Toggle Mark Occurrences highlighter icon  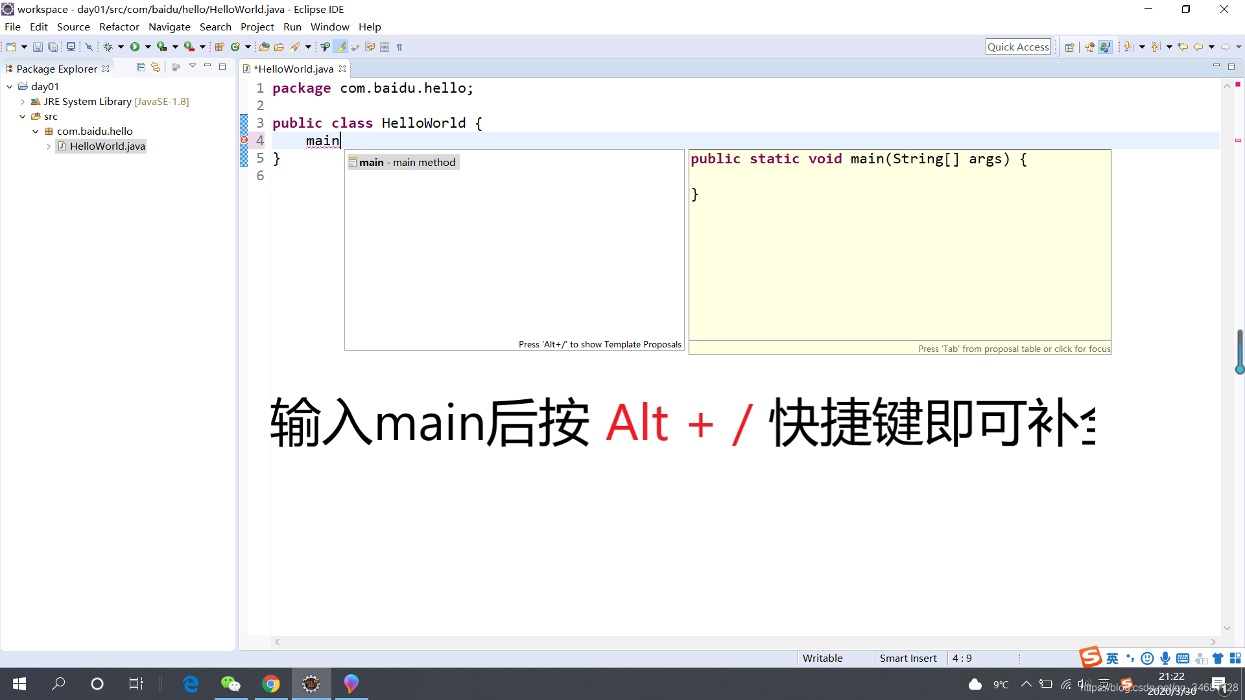pyautogui.click(x=340, y=47)
